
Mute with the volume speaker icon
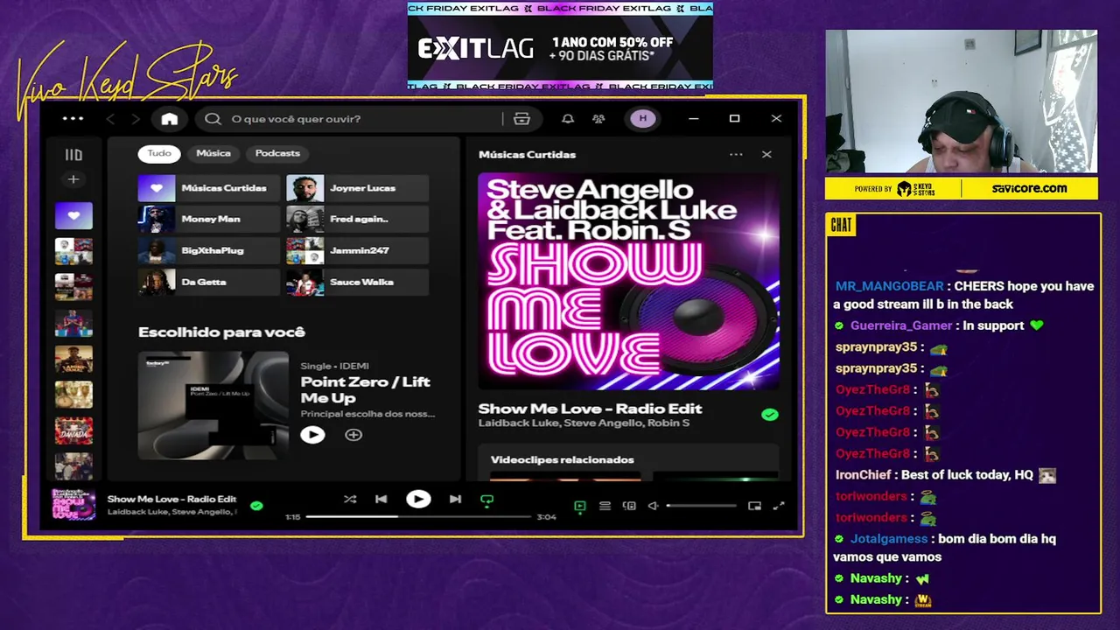pyautogui.click(x=653, y=506)
